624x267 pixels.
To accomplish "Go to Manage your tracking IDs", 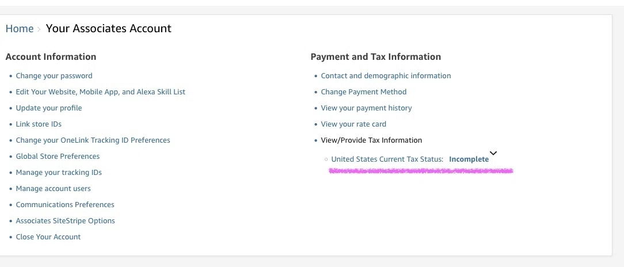I will [x=59, y=172].
